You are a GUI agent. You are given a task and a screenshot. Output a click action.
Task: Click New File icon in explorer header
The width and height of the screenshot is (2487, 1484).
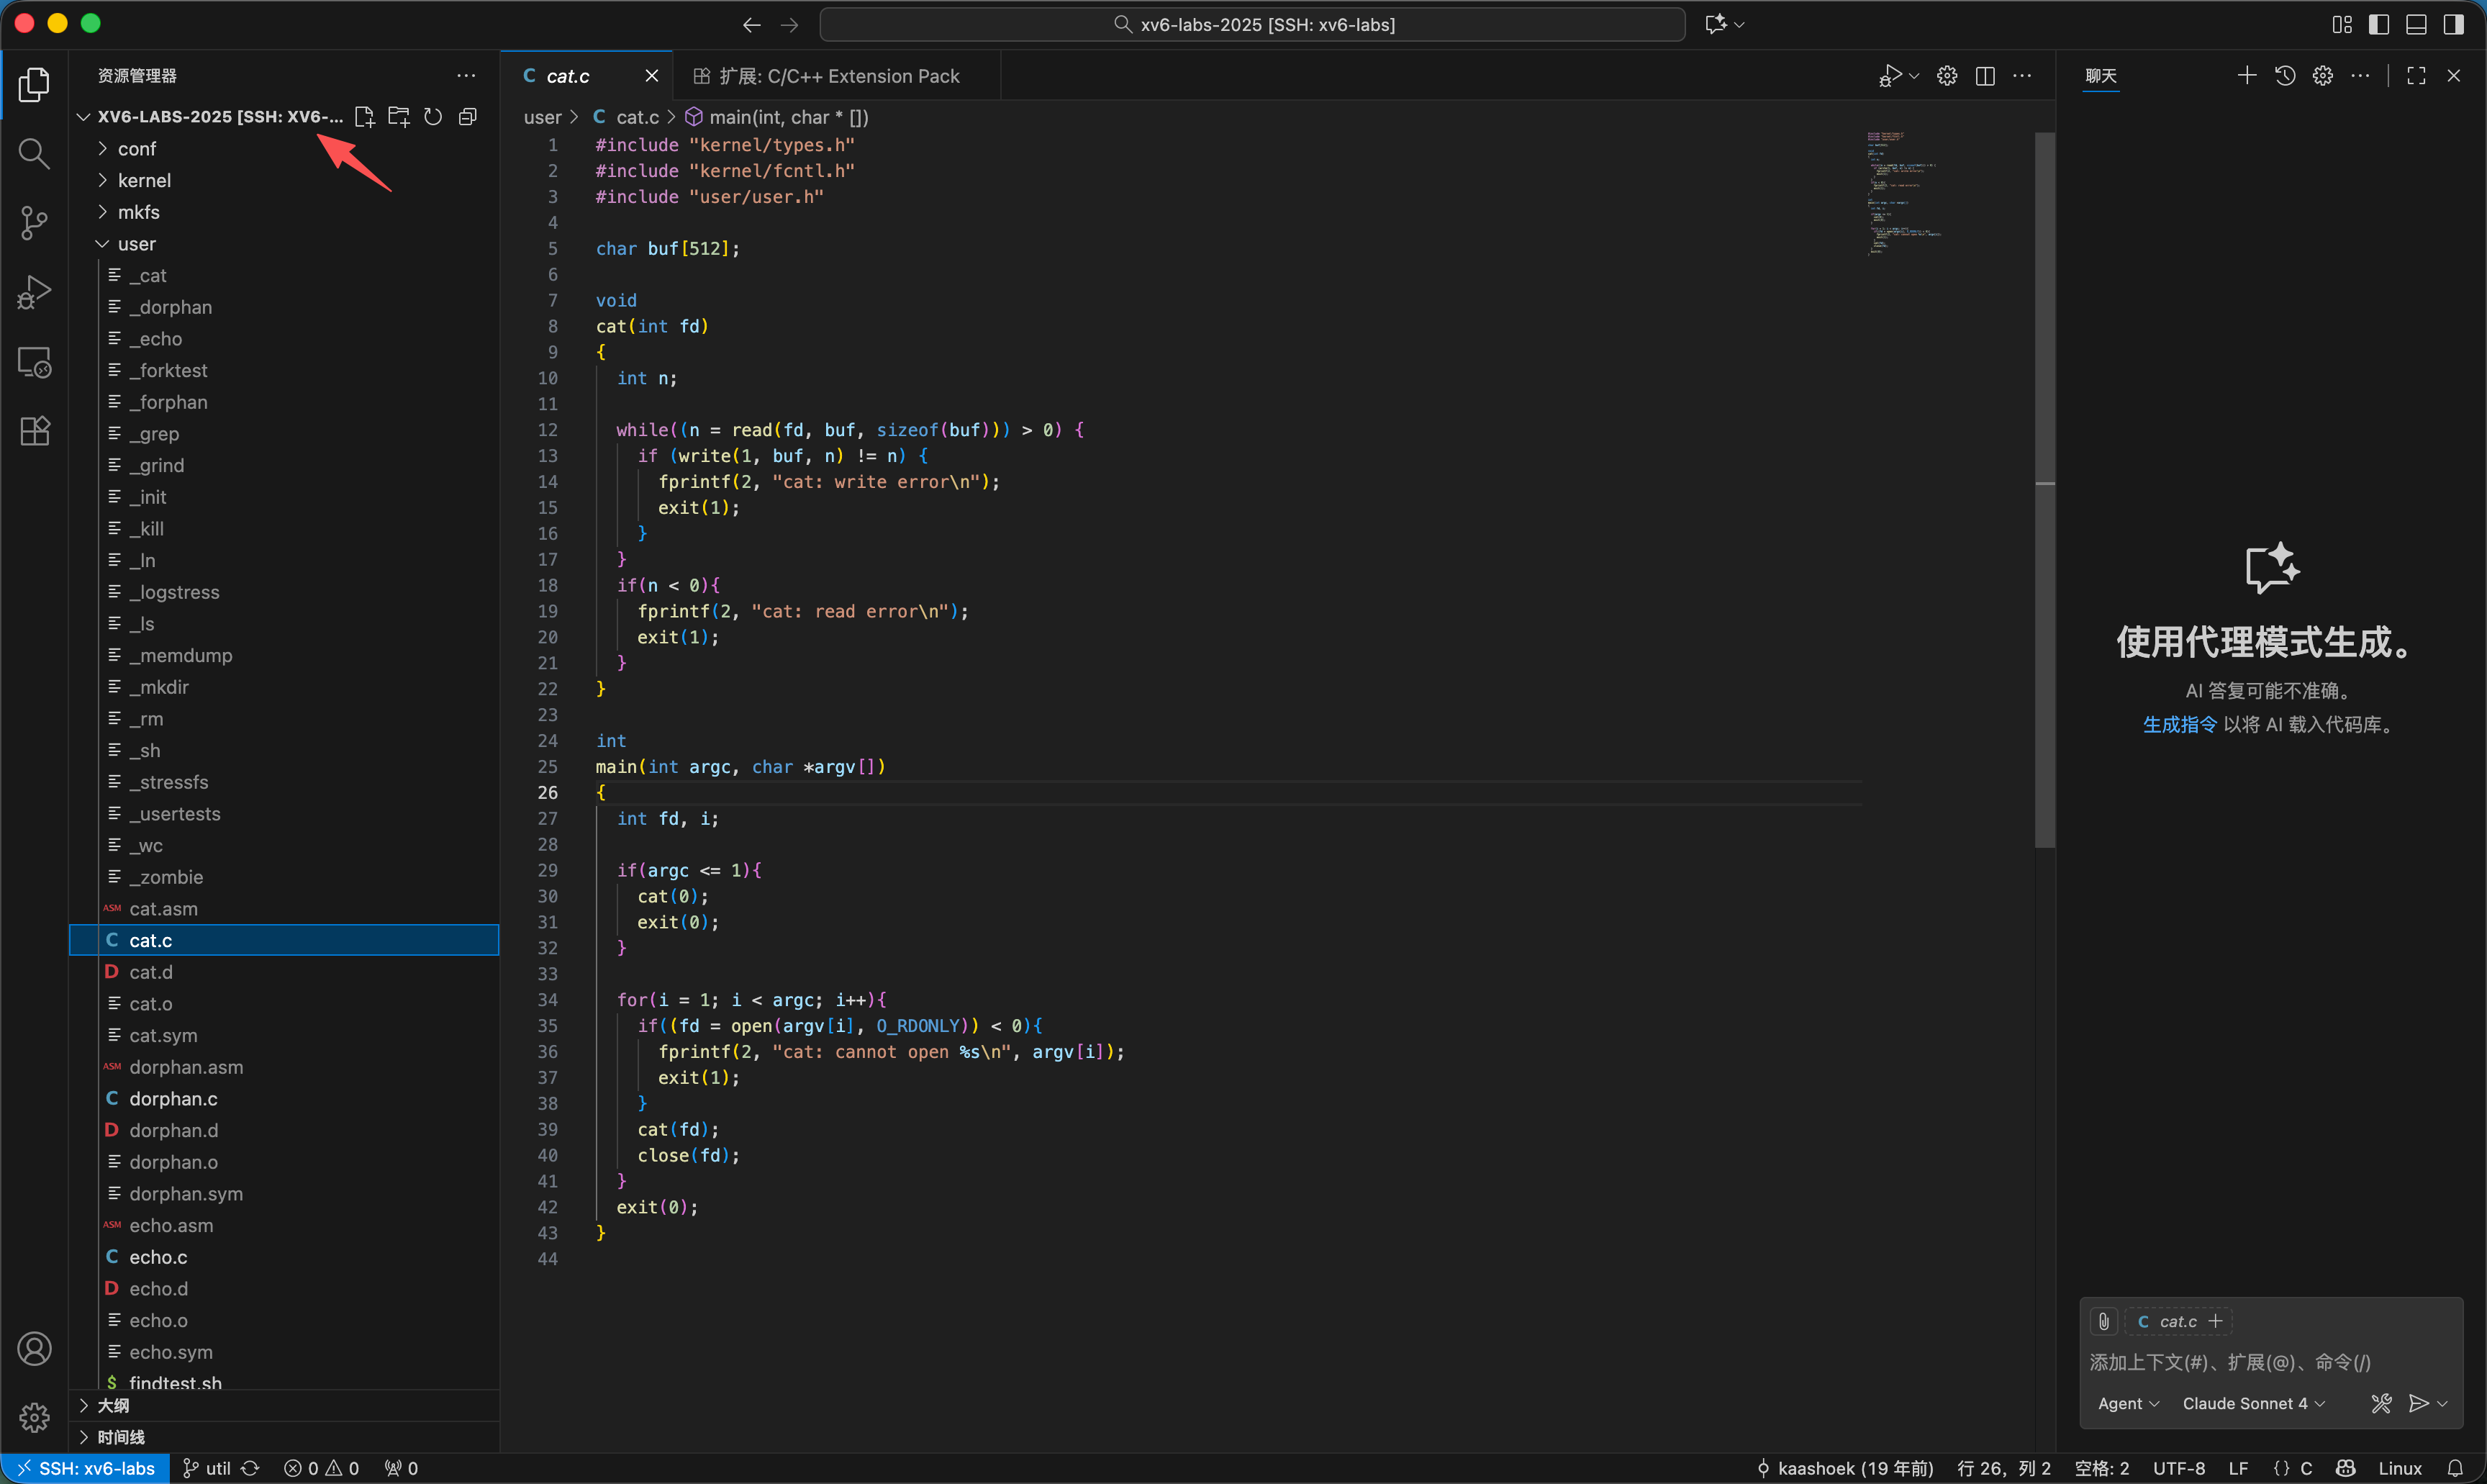365,117
